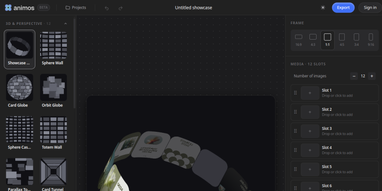The height and width of the screenshot is (191, 382).
Task: Open the Projects folder
Action: [x=76, y=8]
